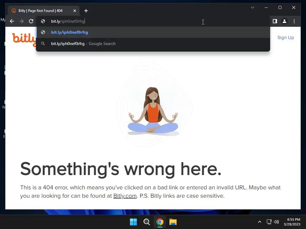Maximize the Chrome window

(x=280, y=7)
